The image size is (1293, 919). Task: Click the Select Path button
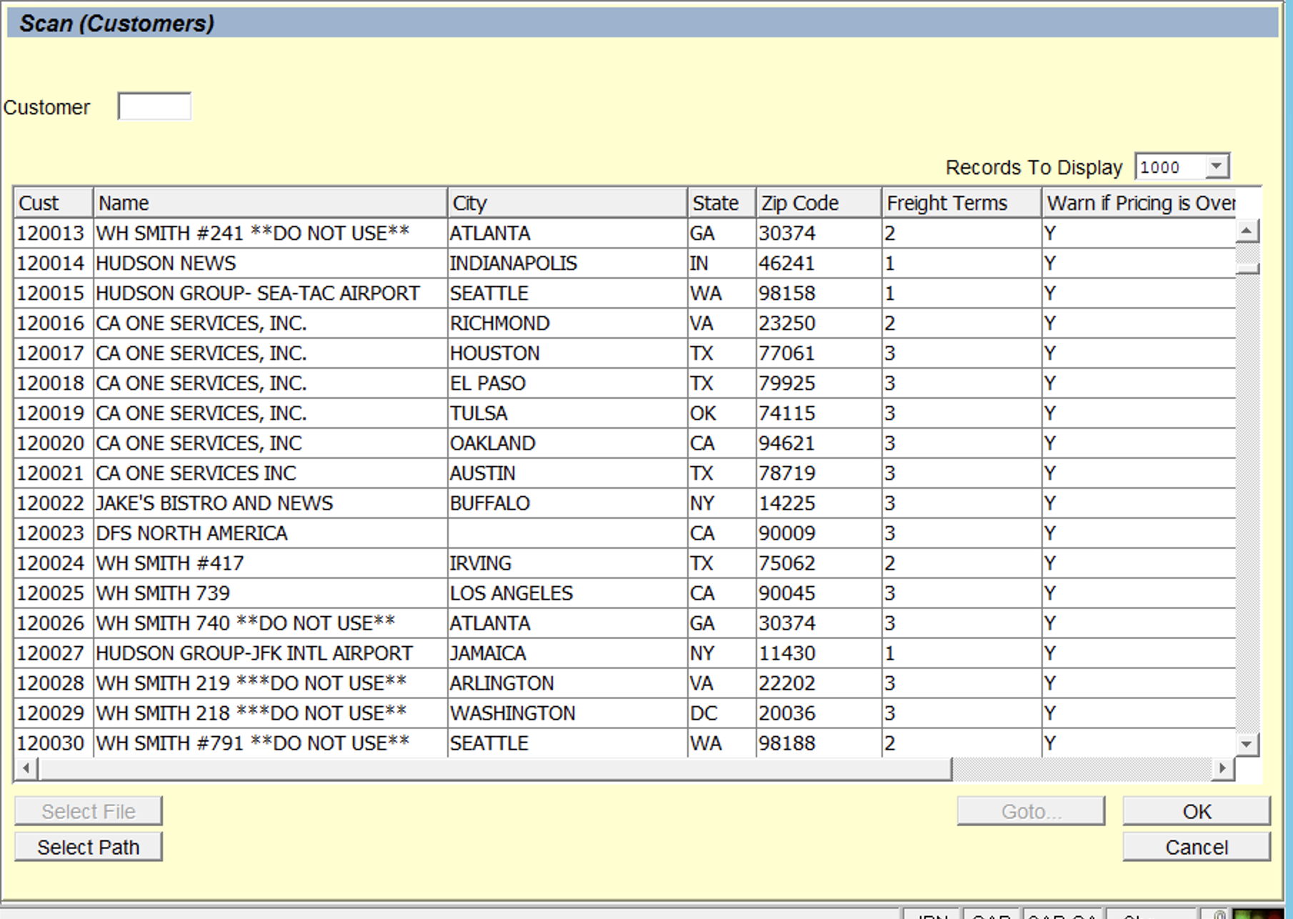click(88, 847)
